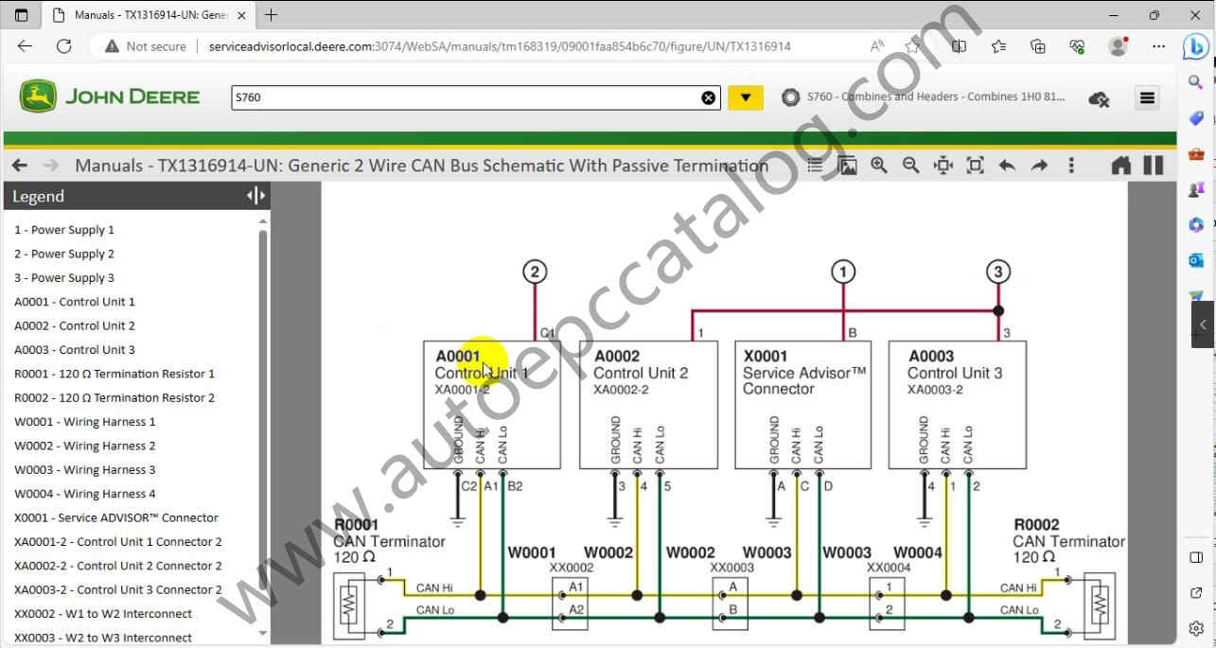This screenshot has width=1216, height=648.
Task: Select 'XX0002 - W1 to W2 Interconnect'
Action: click(103, 614)
